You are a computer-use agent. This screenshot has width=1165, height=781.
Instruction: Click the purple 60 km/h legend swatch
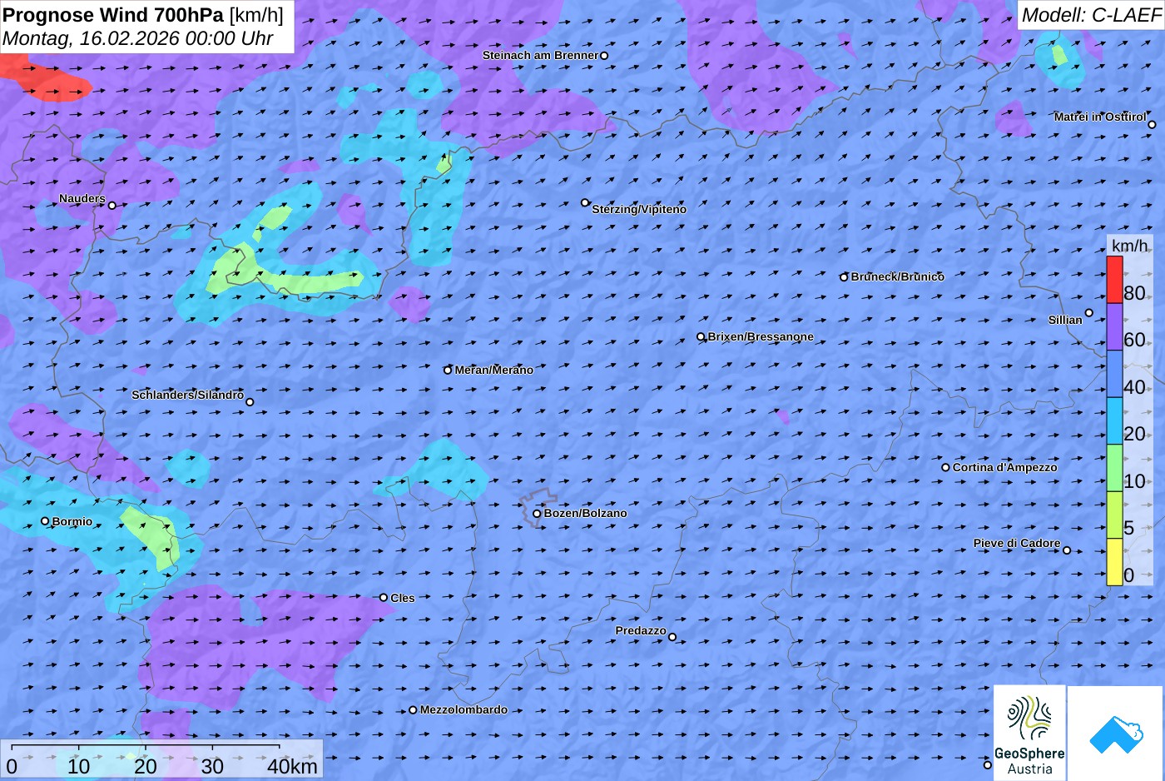(x=1114, y=326)
